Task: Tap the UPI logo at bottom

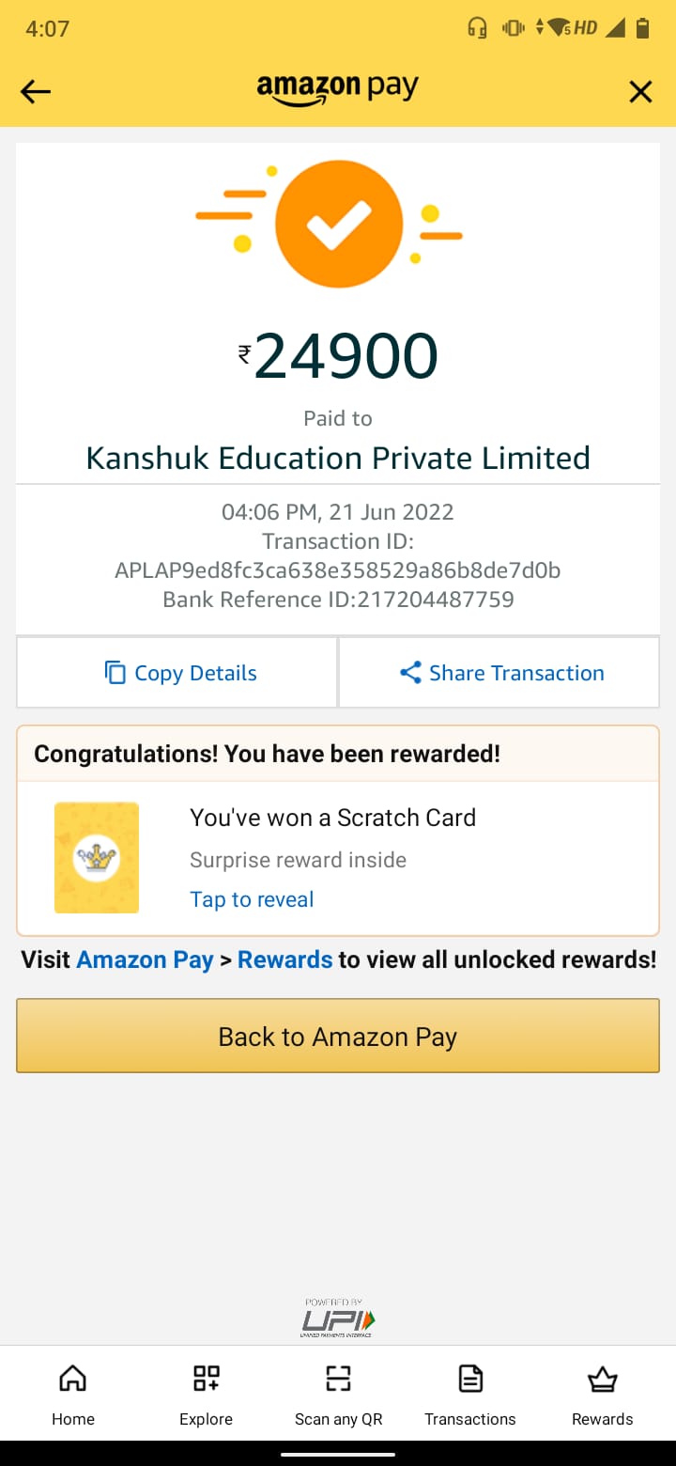Action: point(338,1318)
